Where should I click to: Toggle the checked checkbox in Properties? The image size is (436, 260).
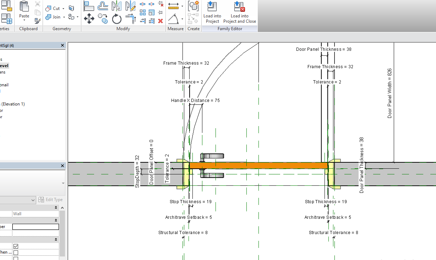tap(15, 246)
